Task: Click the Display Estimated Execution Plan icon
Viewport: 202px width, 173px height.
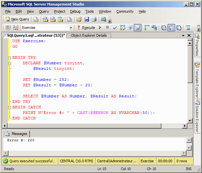Action: coord(122,28)
